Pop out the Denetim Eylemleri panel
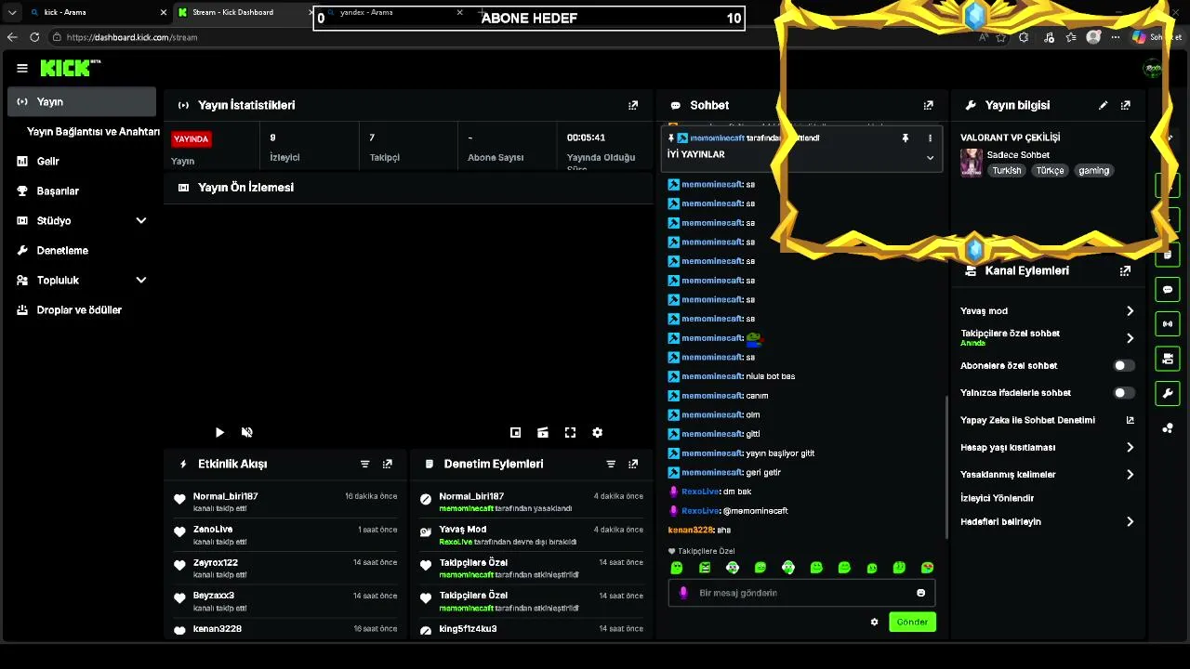 [x=633, y=464]
